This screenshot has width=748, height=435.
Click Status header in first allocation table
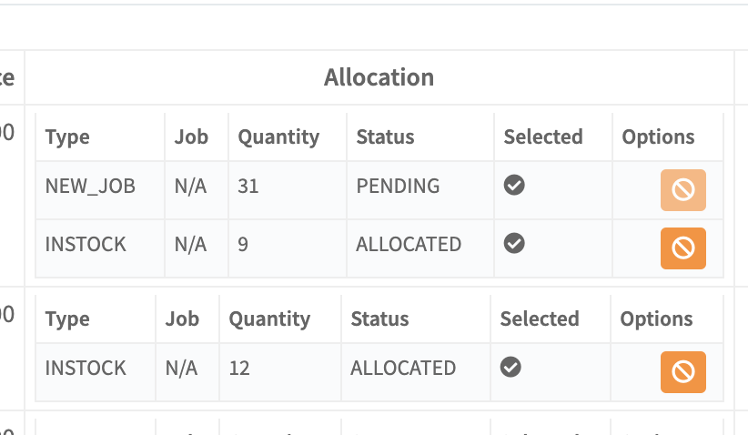point(385,137)
